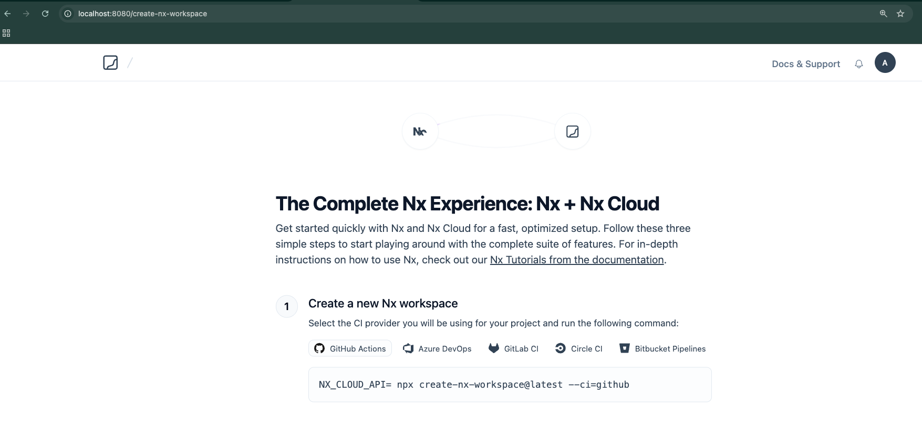Open Docs & Support link
The height and width of the screenshot is (425, 922).
(x=806, y=64)
